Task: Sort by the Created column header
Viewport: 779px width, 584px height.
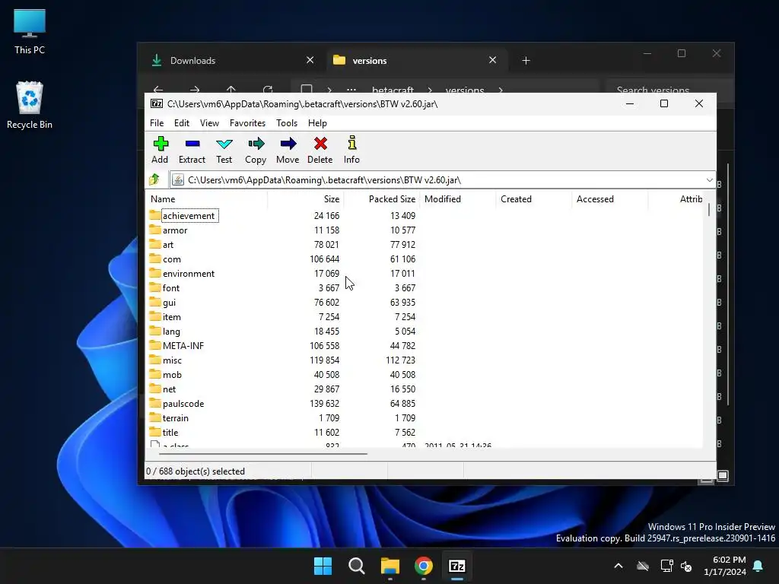Action: pyautogui.click(x=533, y=199)
